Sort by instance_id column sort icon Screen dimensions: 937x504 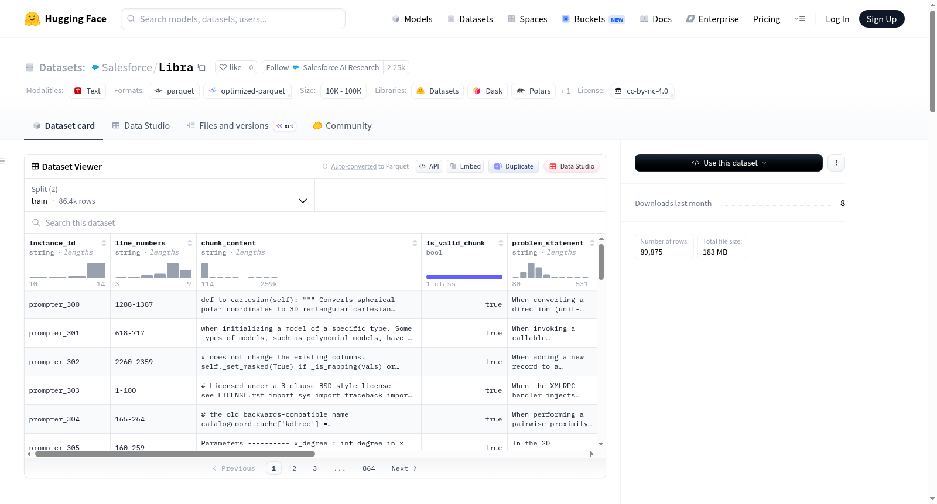point(104,243)
